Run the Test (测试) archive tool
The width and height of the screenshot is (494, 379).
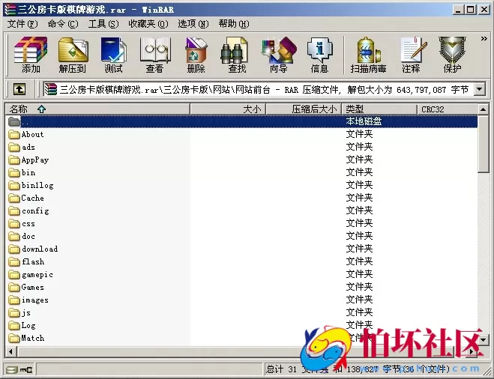(x=113, y=55)
